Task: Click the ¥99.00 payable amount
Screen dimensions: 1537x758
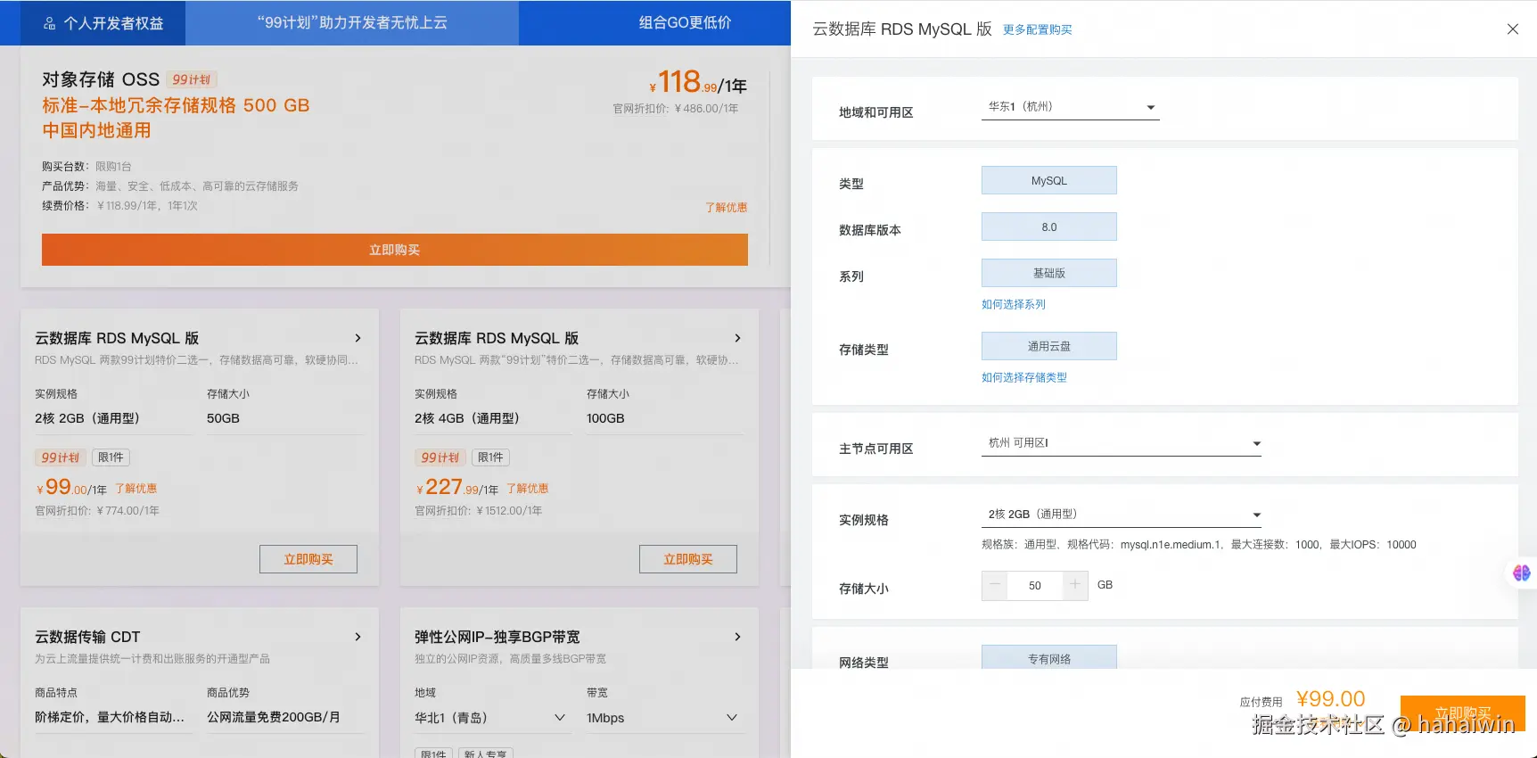Action: tap(1331, 699)
